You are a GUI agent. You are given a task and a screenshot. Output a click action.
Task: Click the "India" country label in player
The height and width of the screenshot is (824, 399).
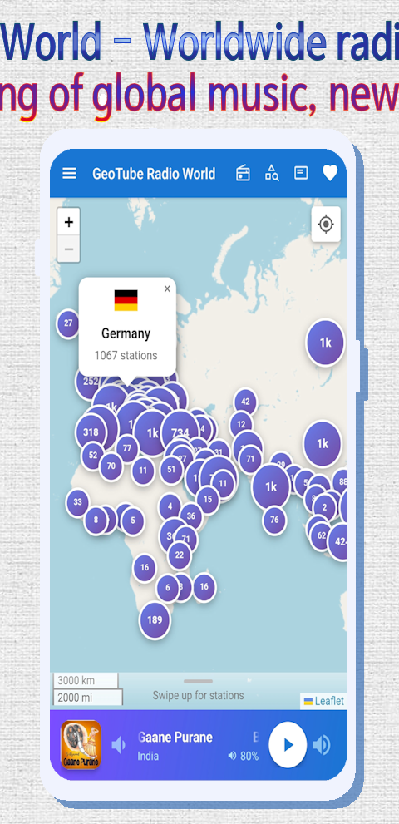click(x=148, y=756)
